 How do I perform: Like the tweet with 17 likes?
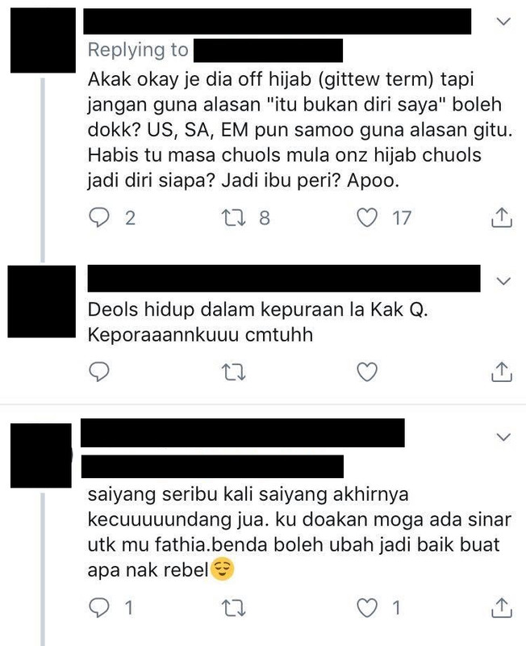point(367,217)
